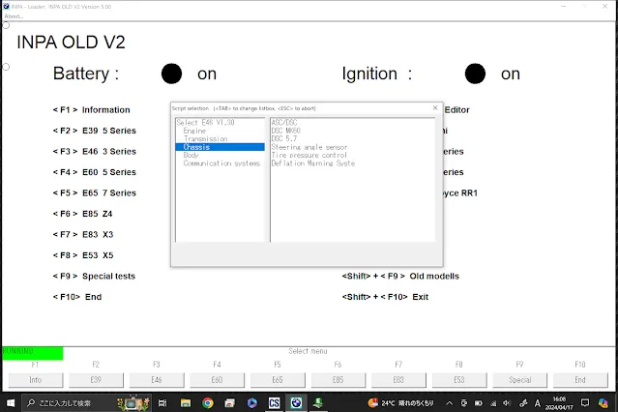
Task: Click the Ignition status indicator dot
Action: click(x=475, y=74)
